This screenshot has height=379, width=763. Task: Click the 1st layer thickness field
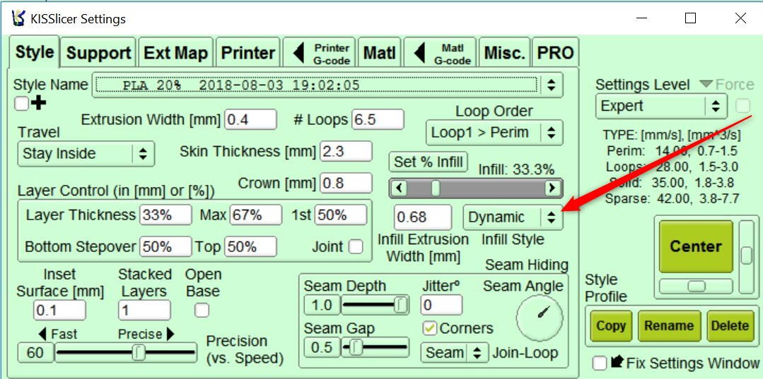(341, 215)
